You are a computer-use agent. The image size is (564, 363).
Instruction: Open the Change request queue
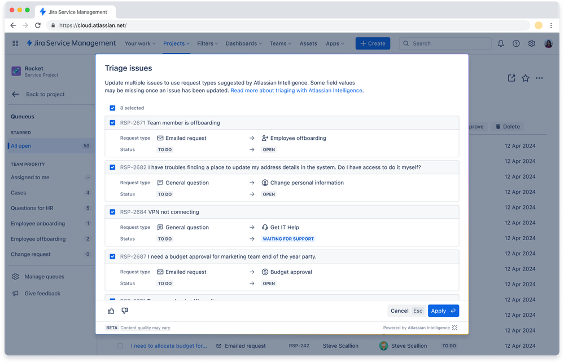click(50, 254)
